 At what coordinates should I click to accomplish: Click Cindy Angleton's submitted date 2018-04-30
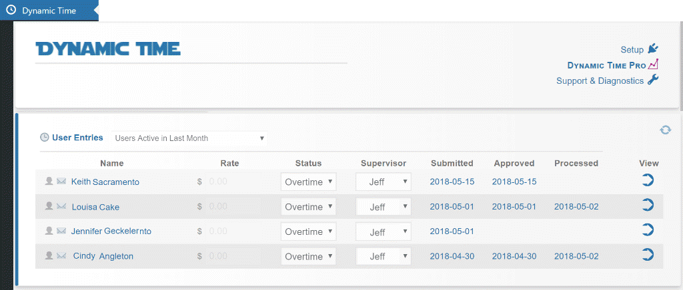click(x=452, y=256)
